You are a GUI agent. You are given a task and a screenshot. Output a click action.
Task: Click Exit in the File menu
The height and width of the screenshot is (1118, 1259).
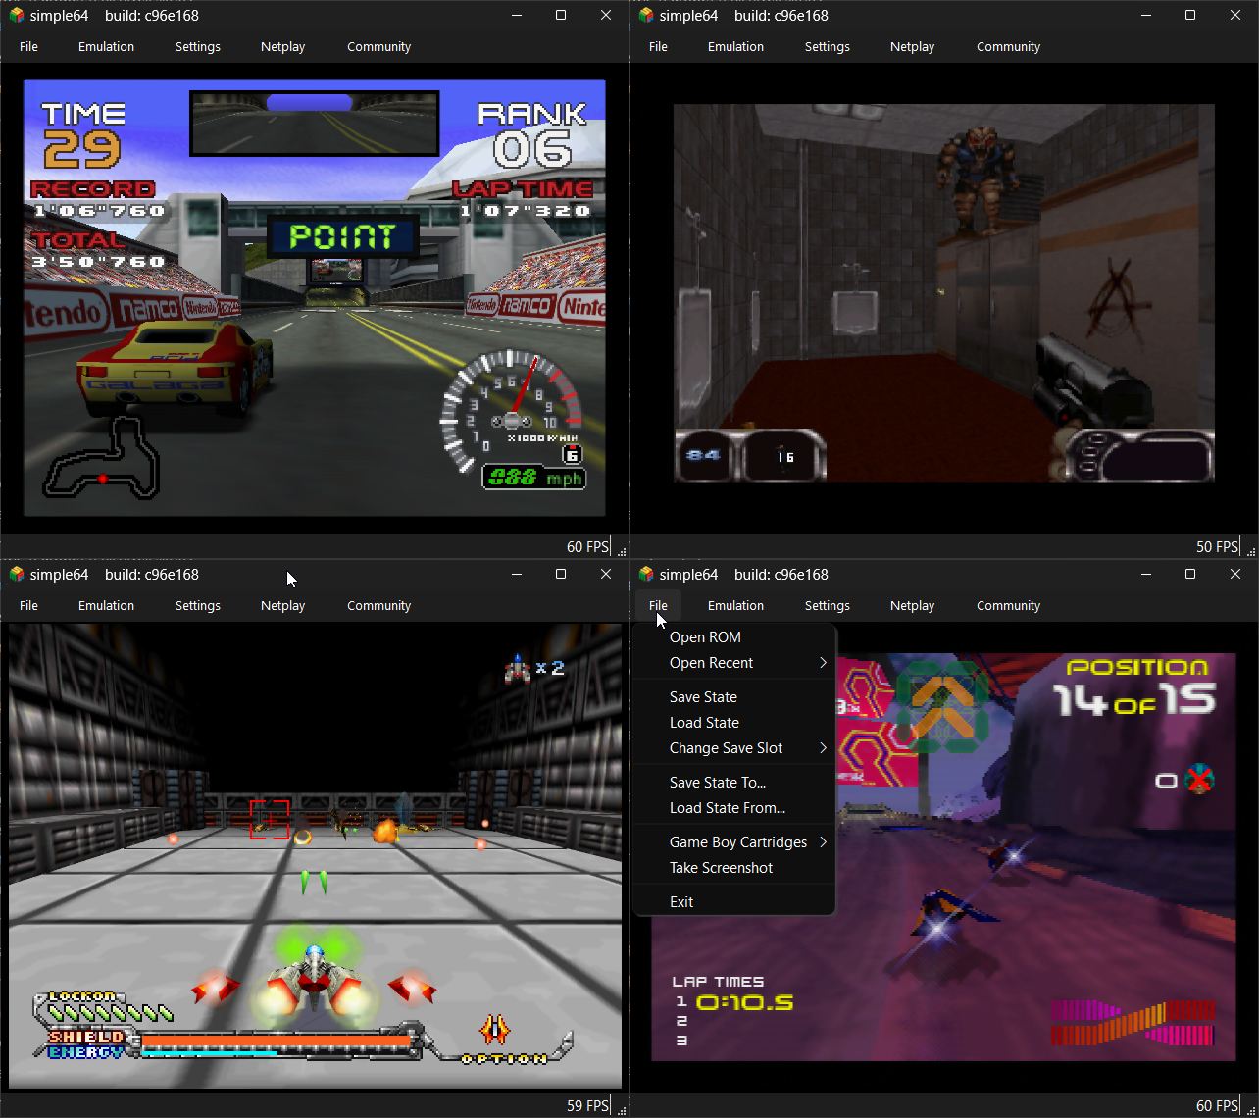[681, 902]
